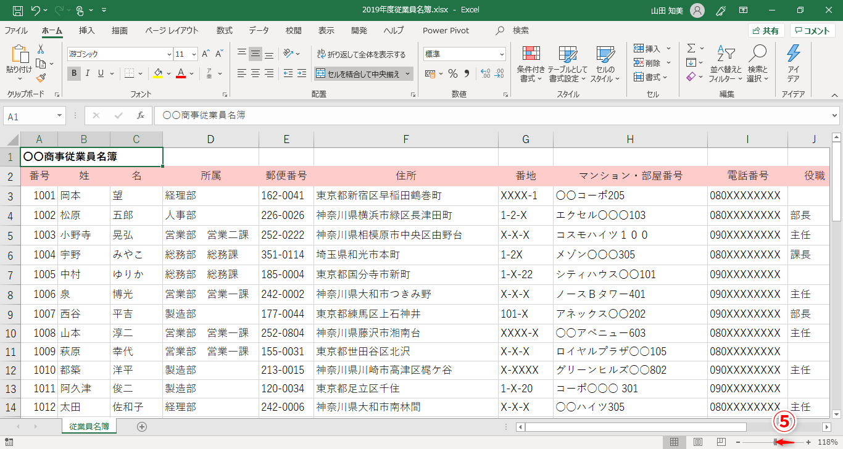
Task: Open 検索と選択 find and select
Action: (757, 64)
